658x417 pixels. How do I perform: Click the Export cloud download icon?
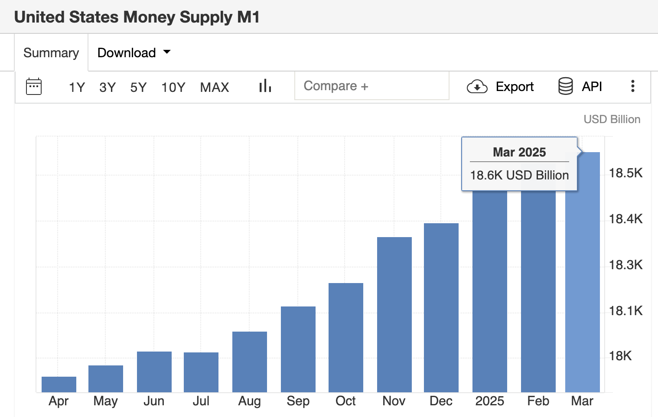477,87
